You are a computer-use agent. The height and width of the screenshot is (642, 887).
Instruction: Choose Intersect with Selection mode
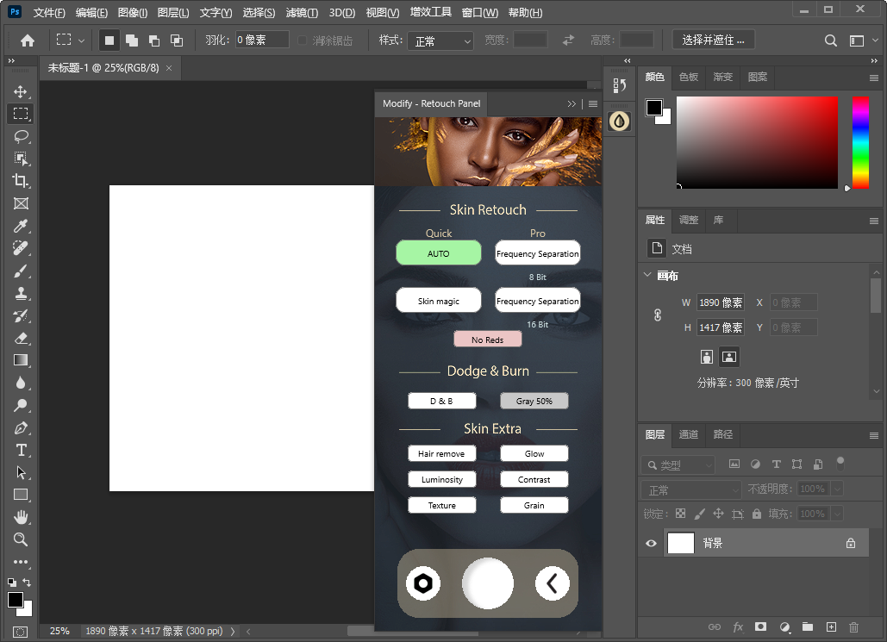click(177, 41)
